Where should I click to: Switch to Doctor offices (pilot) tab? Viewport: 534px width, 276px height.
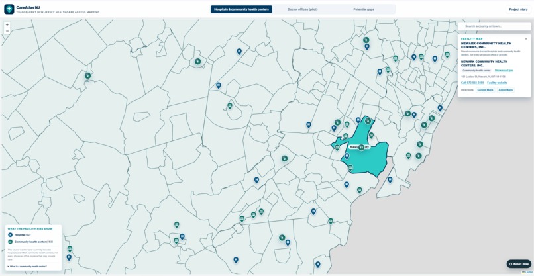point(302,9)
